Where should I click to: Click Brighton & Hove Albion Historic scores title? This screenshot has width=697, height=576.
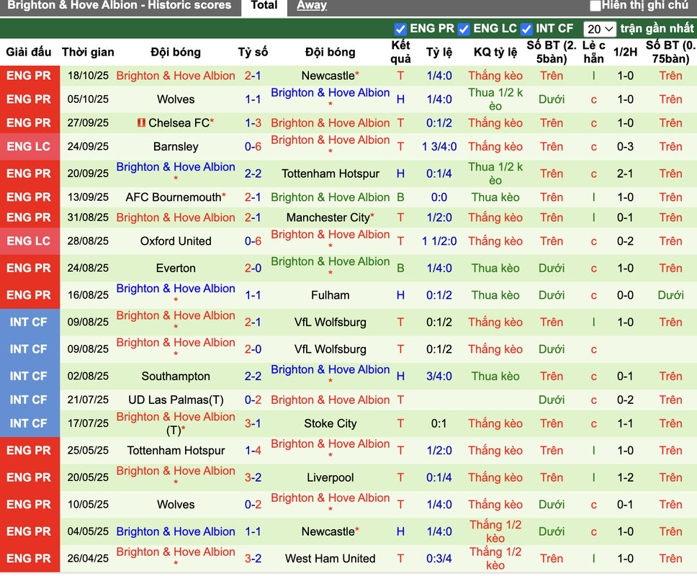[119, 5]
